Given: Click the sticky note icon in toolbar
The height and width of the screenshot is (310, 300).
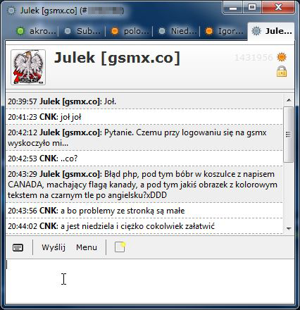Looking at the screenshot, I should 120,247.
